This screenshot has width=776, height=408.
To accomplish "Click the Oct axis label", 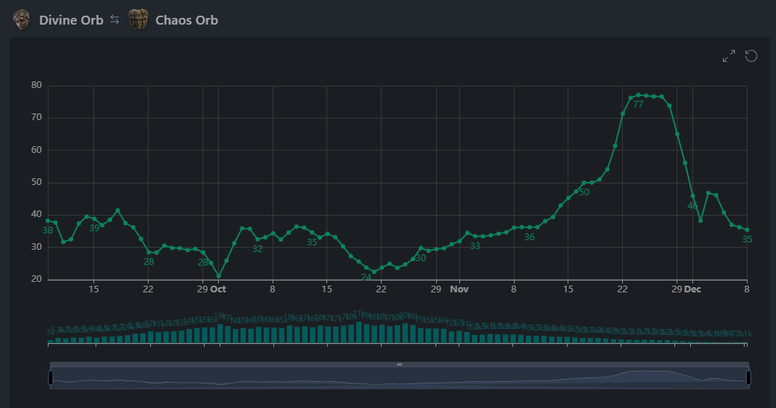I will (218, 289).
